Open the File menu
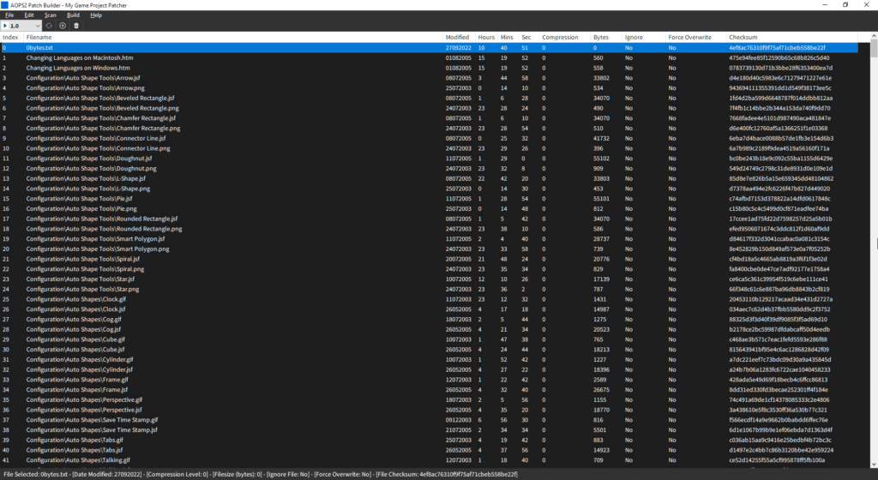Viewport: 878px width, 480px height. [9, 15]
